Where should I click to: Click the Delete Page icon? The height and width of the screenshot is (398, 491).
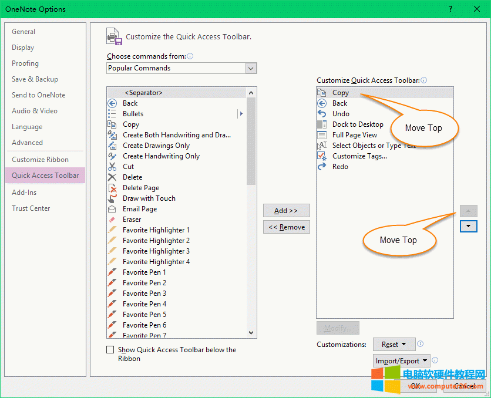point(112,188)
